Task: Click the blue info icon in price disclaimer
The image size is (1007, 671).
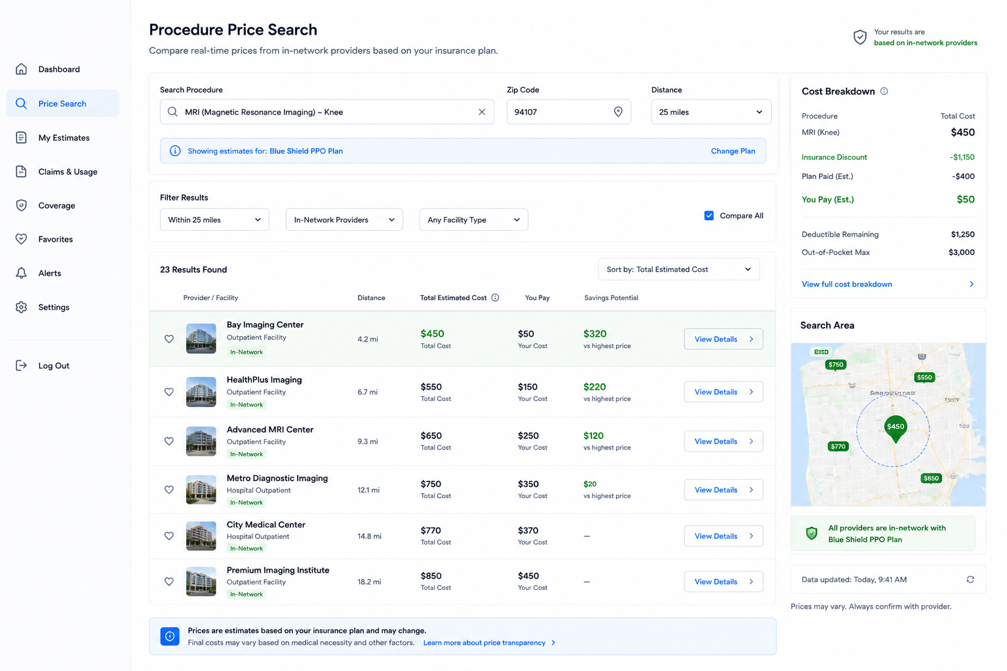Action: click(170, 636)
